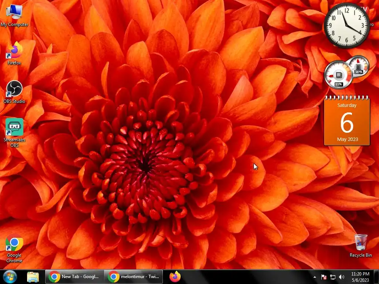Show hidden system tray icons
This screenshot has width=379, height=284.
(315, 277)
